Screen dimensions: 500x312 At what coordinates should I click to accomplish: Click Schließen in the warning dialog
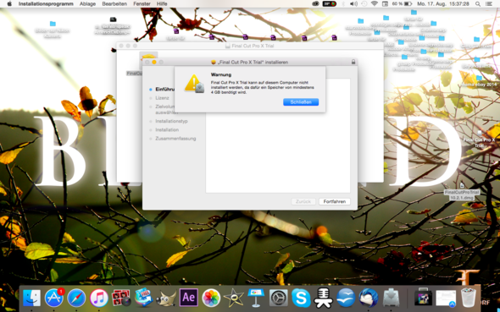[x=301, y=102]
